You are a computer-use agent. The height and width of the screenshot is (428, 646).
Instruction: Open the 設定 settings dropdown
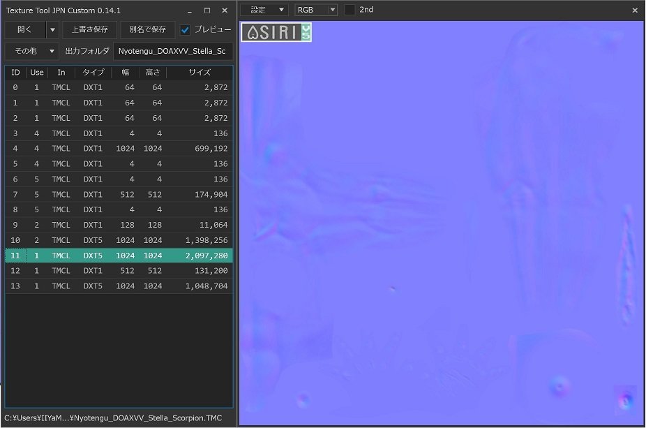(x=264, y=10)
